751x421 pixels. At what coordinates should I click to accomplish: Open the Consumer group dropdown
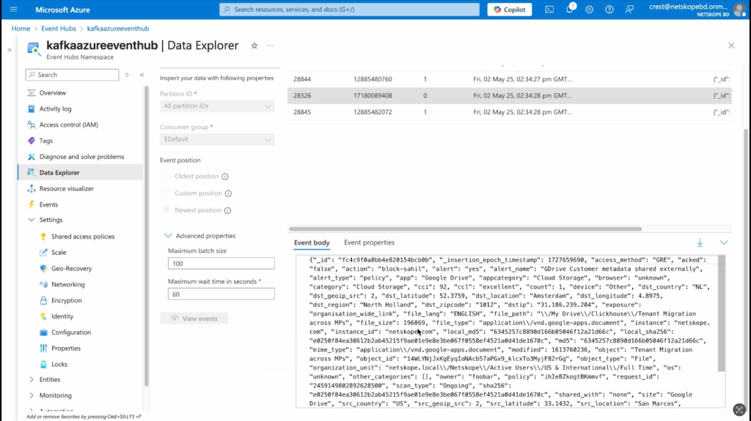pyautogui.click(x=217, y=139)
